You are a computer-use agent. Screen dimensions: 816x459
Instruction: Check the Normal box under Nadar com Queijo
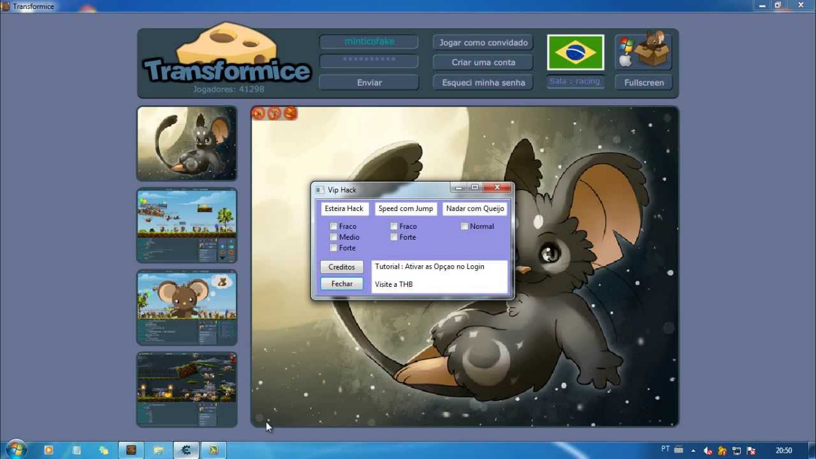coord(465,226)
